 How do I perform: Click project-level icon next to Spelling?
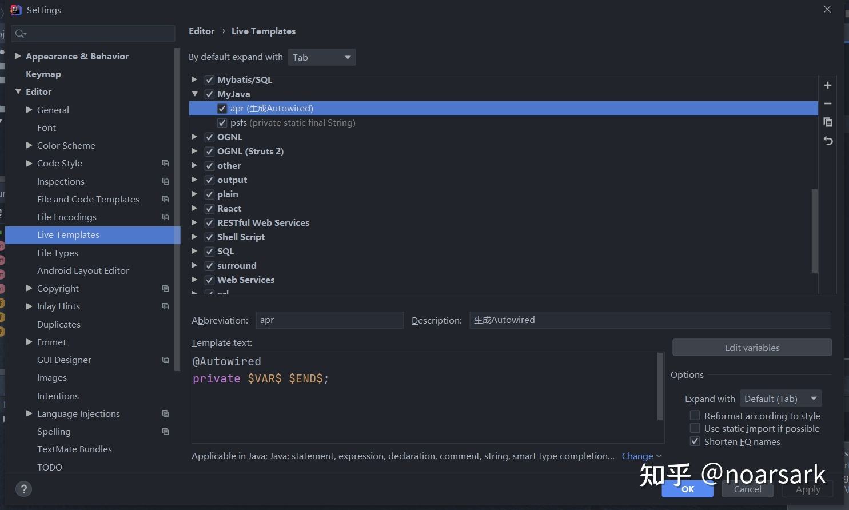(x=165, y=431)
